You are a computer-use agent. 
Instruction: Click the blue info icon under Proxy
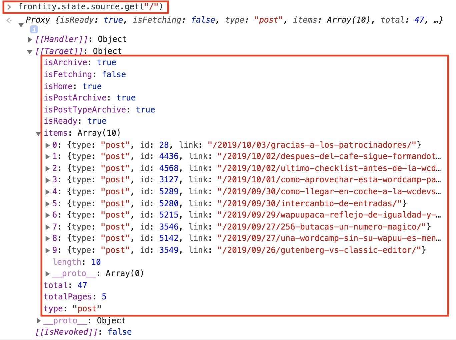click(x=34, y=30)
